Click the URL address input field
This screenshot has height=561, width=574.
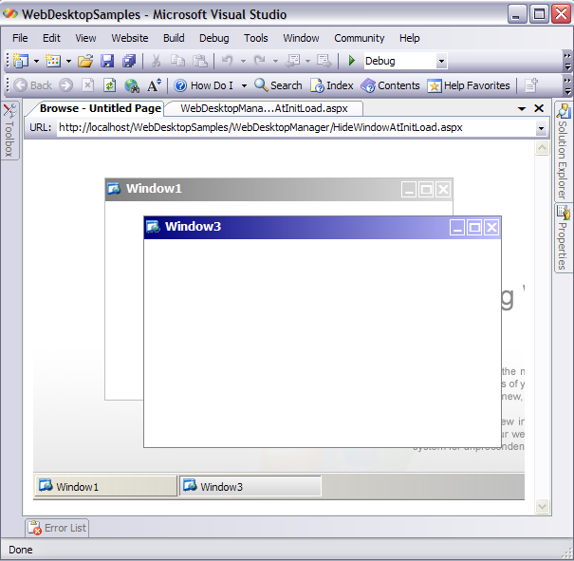(294, 128)
